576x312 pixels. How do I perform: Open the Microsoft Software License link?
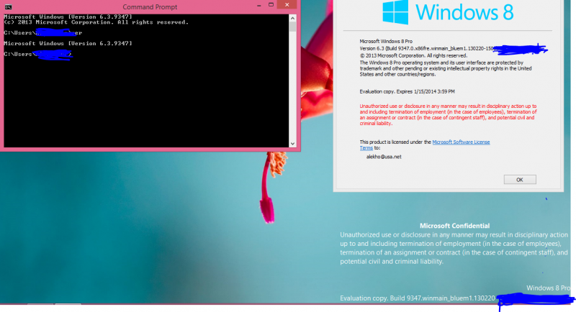(x=461, y=142)
